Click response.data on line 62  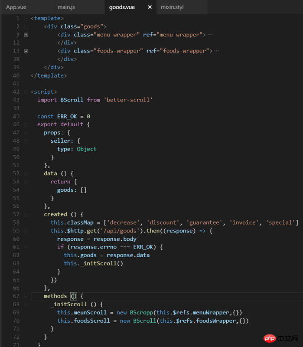pos(128,255)
